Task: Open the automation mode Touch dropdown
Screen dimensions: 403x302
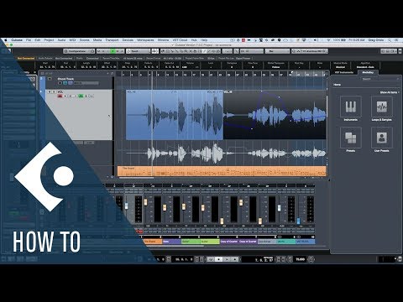Action: (x=139, y=51)
